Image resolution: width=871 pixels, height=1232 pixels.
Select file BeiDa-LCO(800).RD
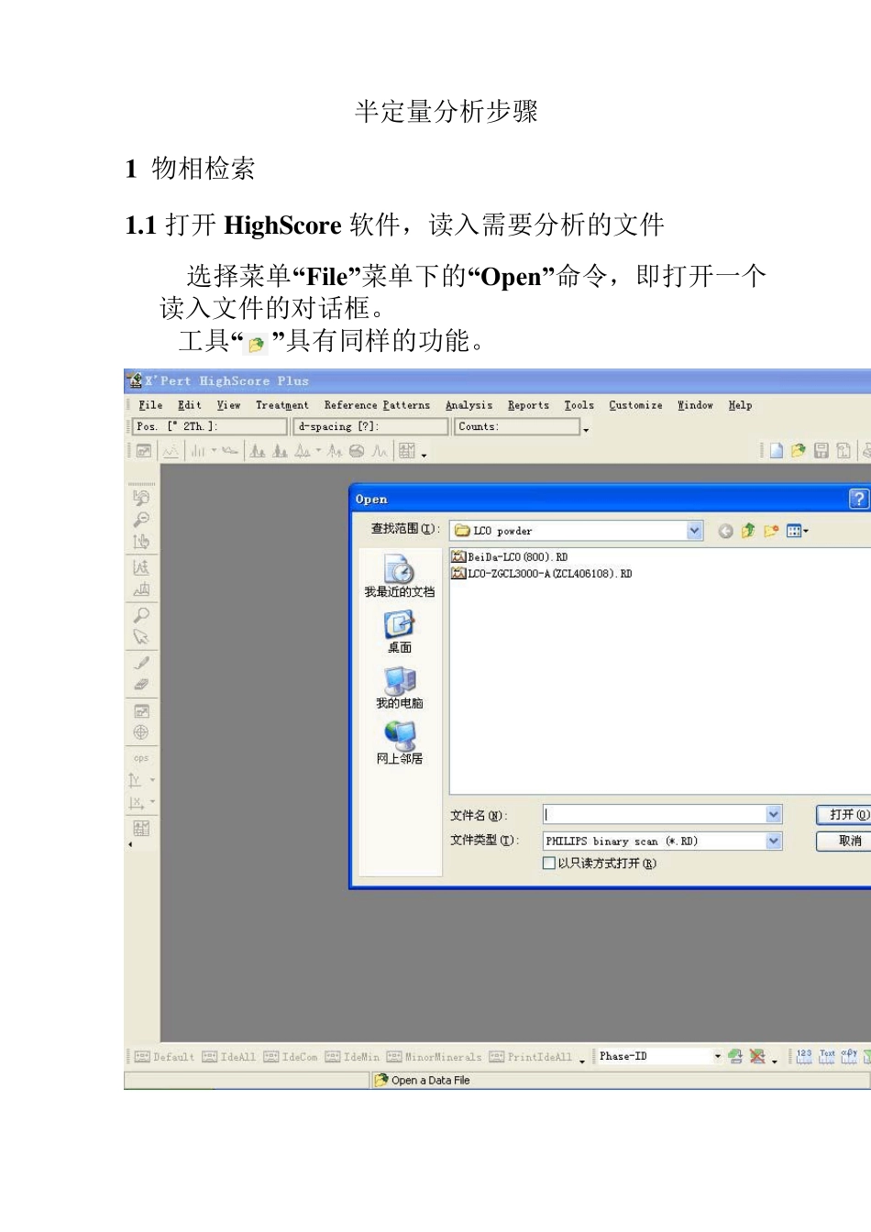coord(510,556)
